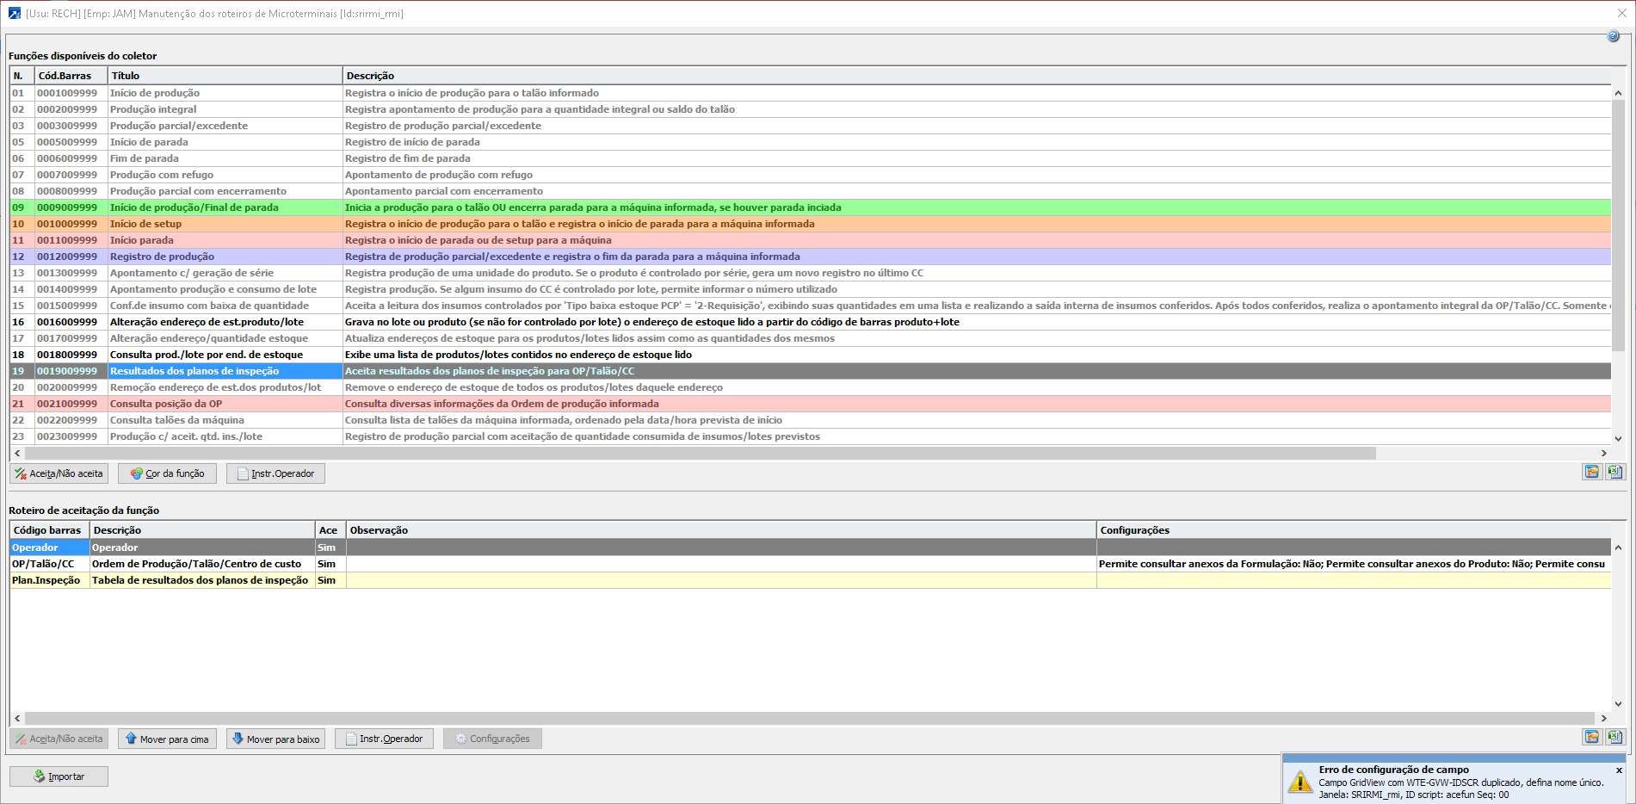Select the 'Fim de parada' function
Screen dimensions: 1636x804
pos(811,158)
